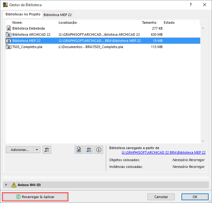Select the Biblioteca Embebida row
This screenshot has height=203, width=212.
(x=103, y=28)
